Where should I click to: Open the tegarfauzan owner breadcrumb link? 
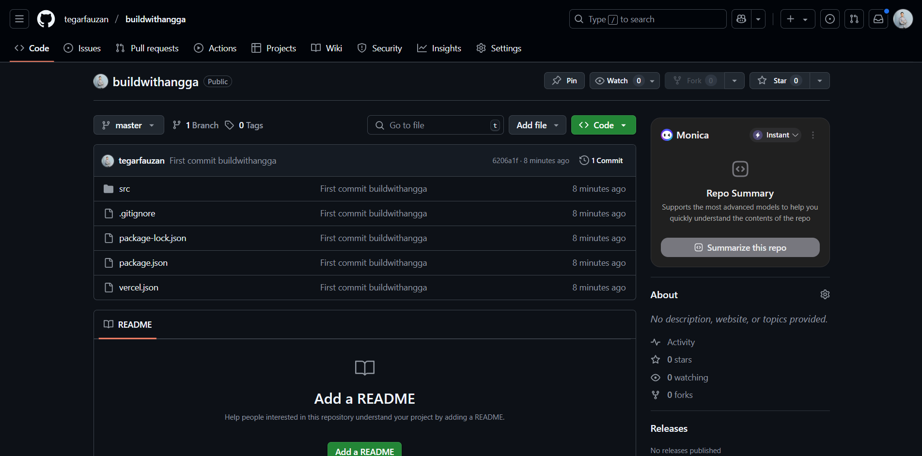[86, 19]
